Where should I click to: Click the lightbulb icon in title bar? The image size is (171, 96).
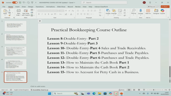pyautogui.click(x=150, y=2)
